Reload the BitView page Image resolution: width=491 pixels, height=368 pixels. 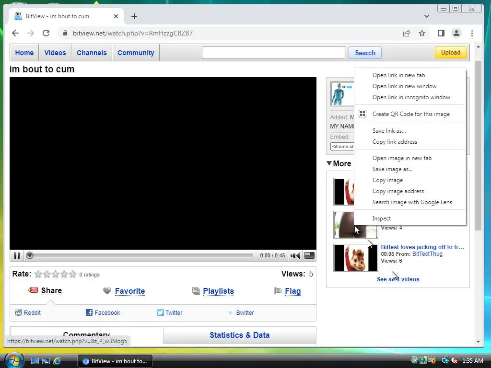coord(46,33)
